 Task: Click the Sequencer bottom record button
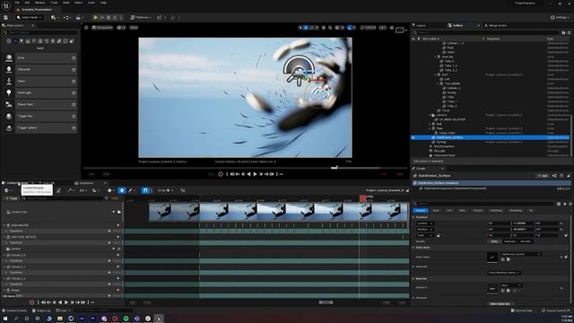[32, 302]
